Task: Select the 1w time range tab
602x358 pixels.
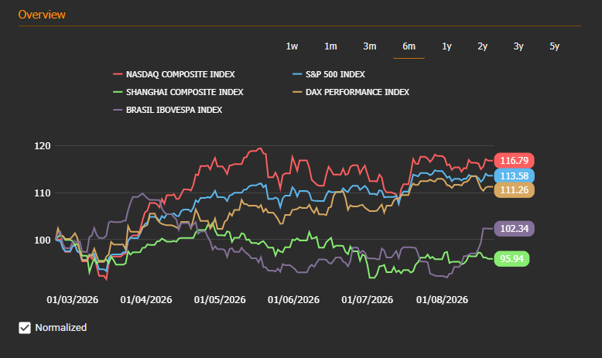Action: pyautogui.click(x=292, y=46)
